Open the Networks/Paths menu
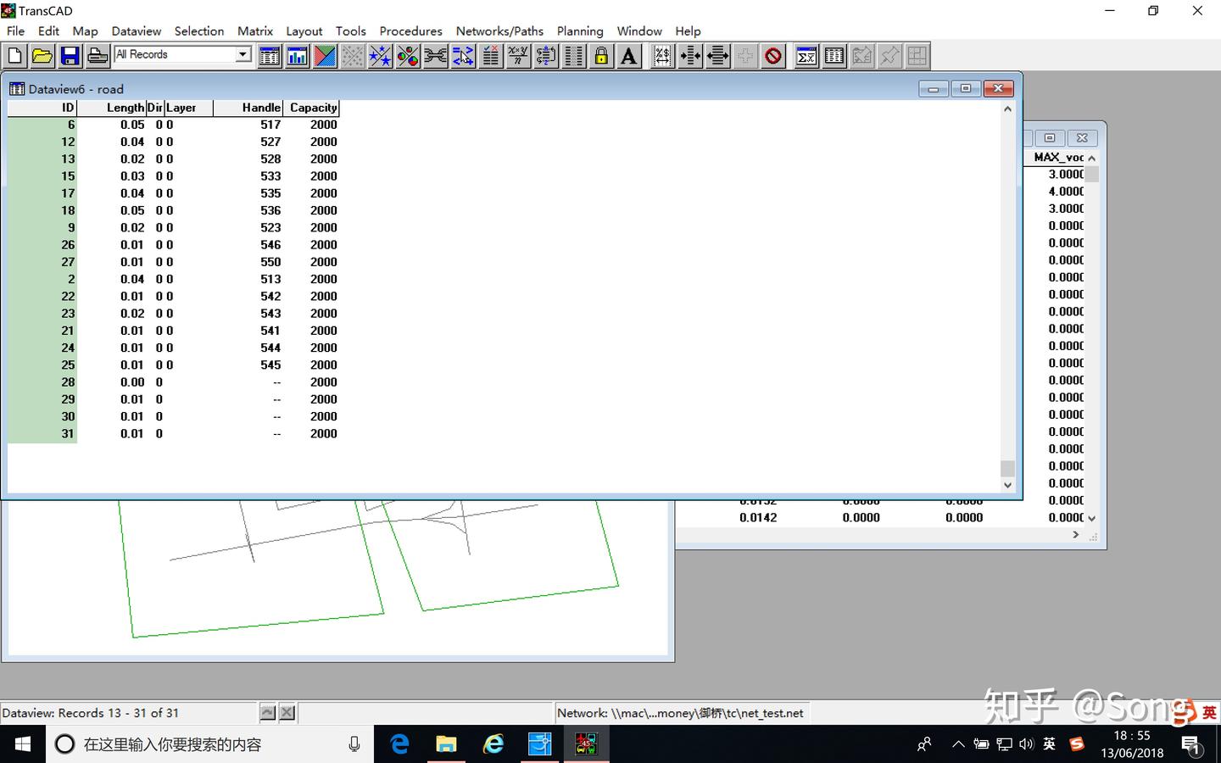Screen dimensions: 1221x763 tap(499, 31)
